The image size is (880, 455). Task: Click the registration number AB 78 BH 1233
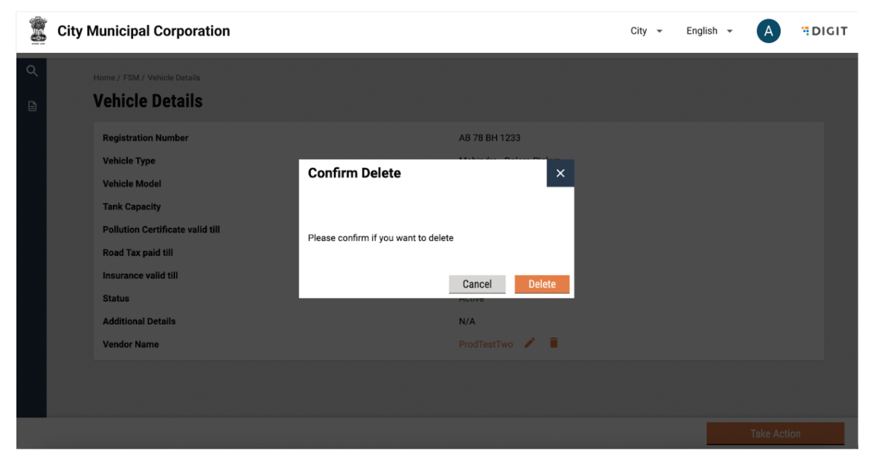tap(489, 138)
